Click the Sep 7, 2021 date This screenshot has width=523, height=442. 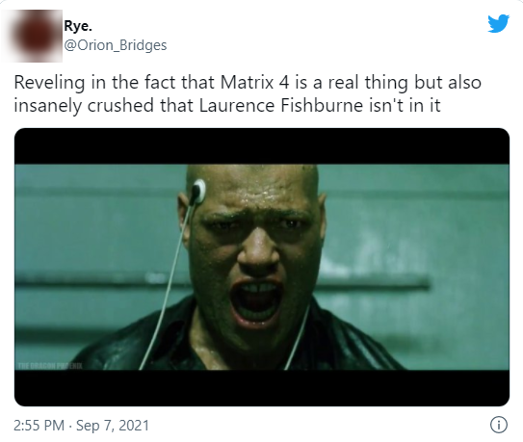tap(113, 426)
